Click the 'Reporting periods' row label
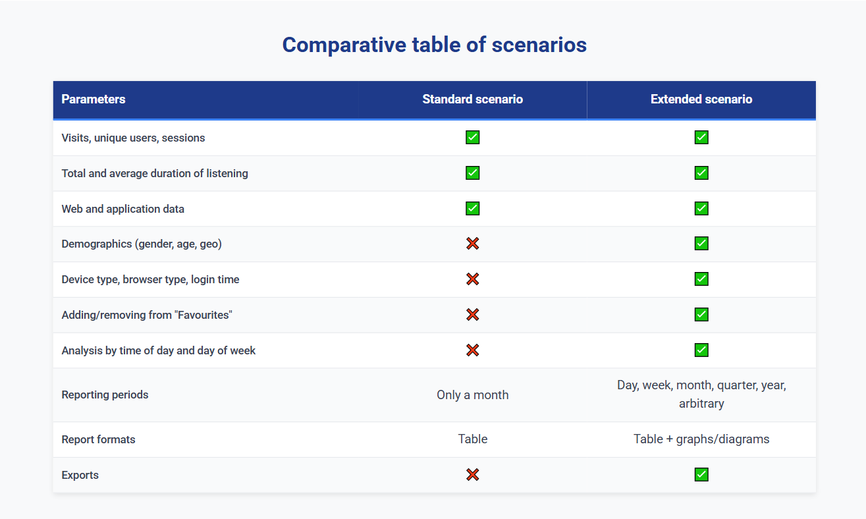This screenshot has width=866, height=519. tap(105, 395)
